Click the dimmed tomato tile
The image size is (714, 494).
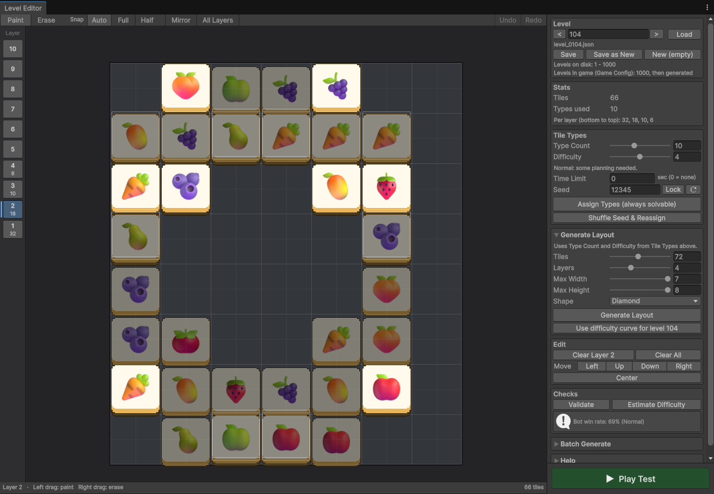pos(186,341)
